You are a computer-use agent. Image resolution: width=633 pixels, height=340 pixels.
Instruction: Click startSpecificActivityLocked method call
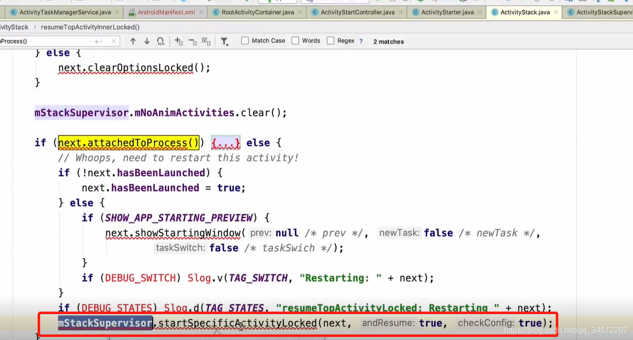click(x=238, y=323)
